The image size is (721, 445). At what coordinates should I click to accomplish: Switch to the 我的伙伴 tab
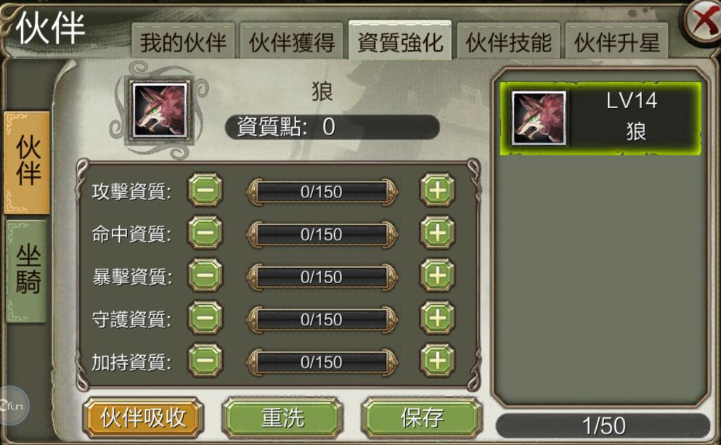coord(183,42)
